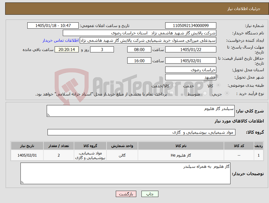Click the price validity date 1405/02/01 field
The width and height of the screenshot is (269, 203).
pos(191,61)
